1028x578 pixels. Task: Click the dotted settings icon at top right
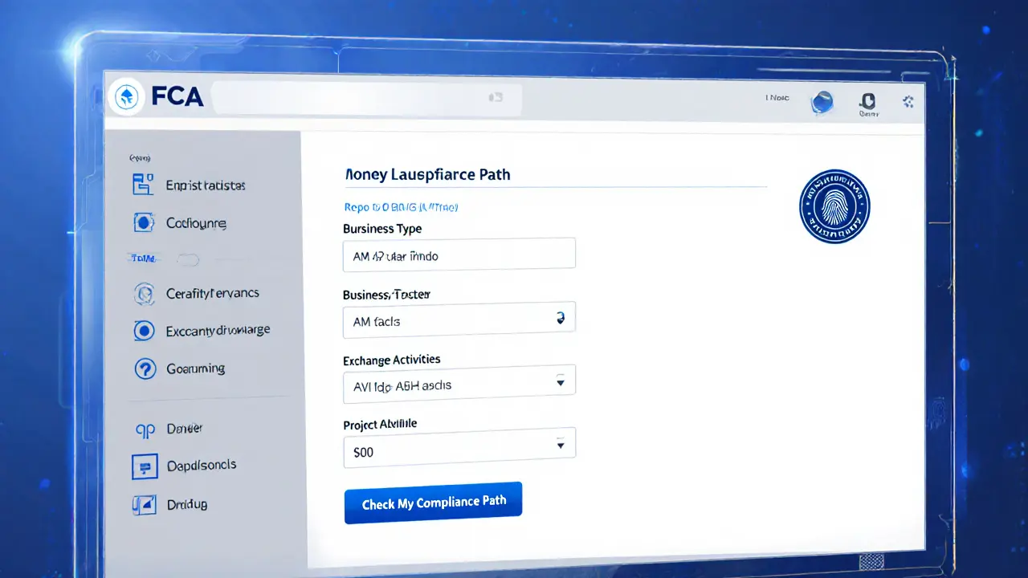tap(908, 101)
